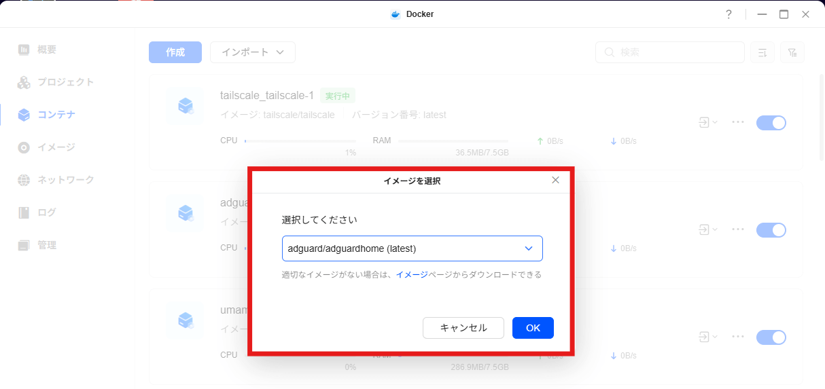825x389 pixels.
Task: Click the container list scrollbar
Action: coord(821,117)
